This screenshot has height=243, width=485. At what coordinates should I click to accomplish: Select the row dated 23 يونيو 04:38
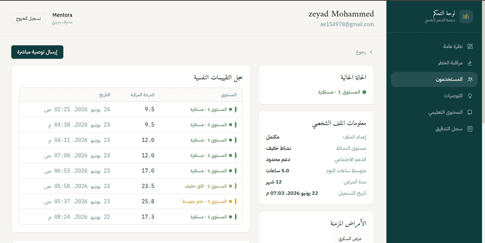(131, 125)
